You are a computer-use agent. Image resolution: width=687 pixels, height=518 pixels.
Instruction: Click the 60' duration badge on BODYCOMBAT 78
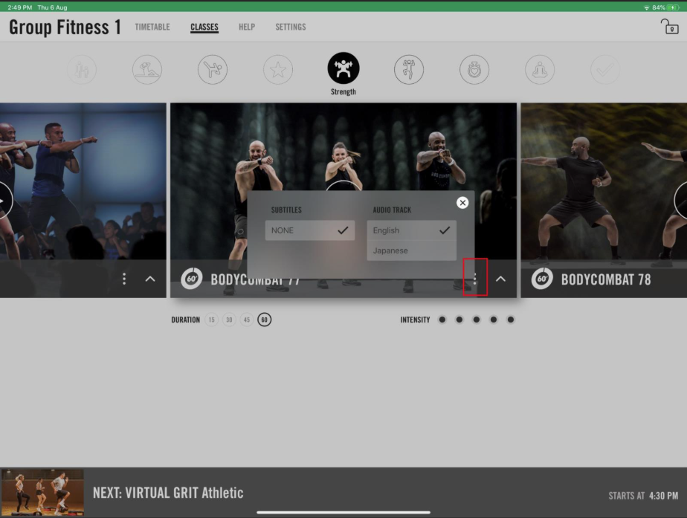(x=543, y=279)
